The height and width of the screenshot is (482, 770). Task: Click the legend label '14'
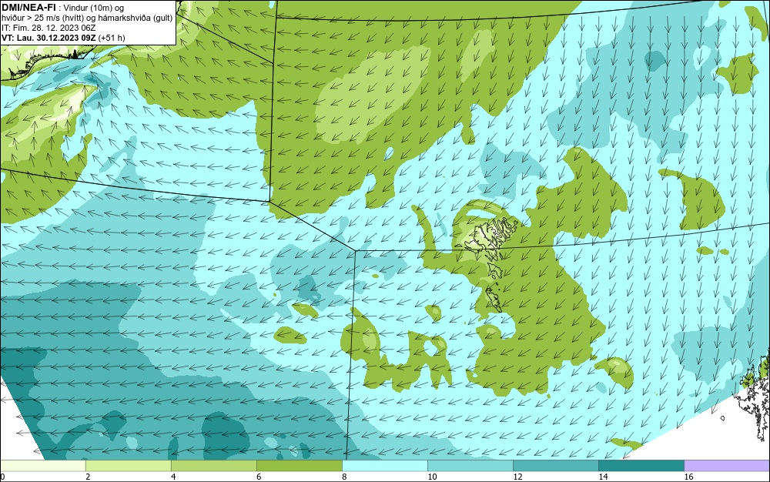coord(603,477)
